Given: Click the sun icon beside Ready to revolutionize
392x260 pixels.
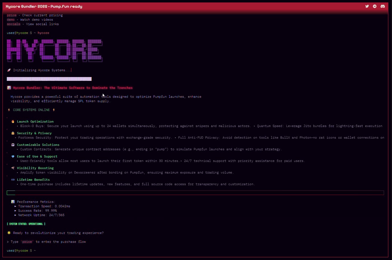Looking at the screenshot, I should coord(9,233).
